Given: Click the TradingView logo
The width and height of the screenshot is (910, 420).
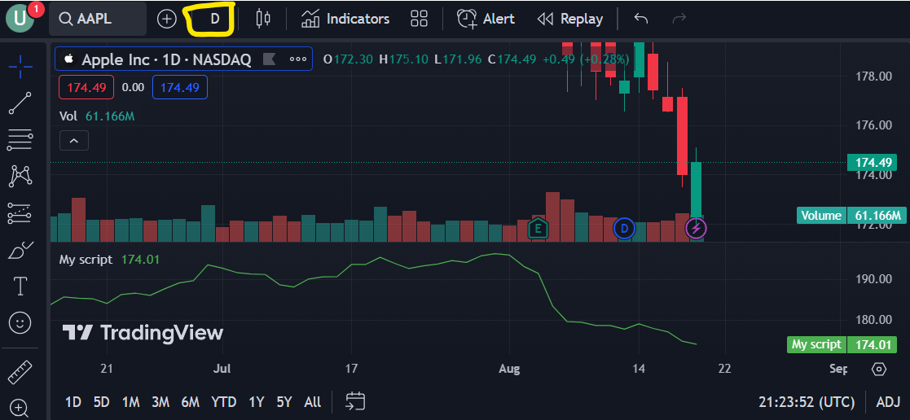Looking at the screenshot, I should point(143,333).
